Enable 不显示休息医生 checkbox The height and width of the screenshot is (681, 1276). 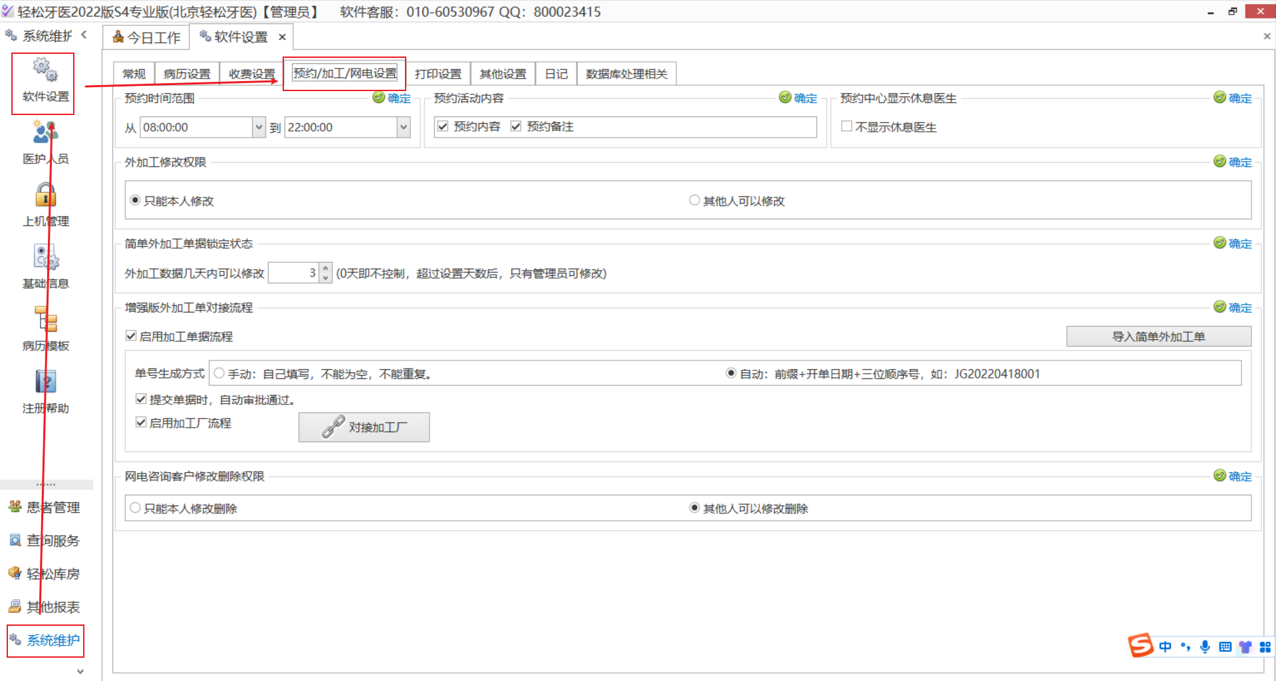[x=846, y=126]
